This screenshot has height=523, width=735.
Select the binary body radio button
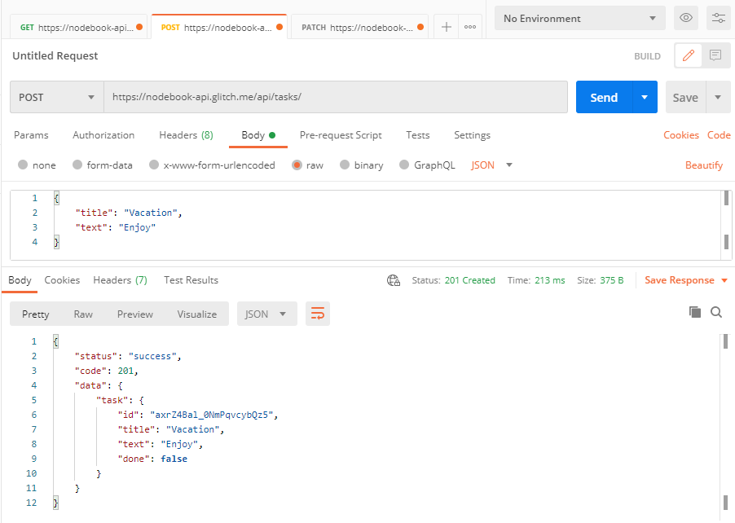[345, 165]
